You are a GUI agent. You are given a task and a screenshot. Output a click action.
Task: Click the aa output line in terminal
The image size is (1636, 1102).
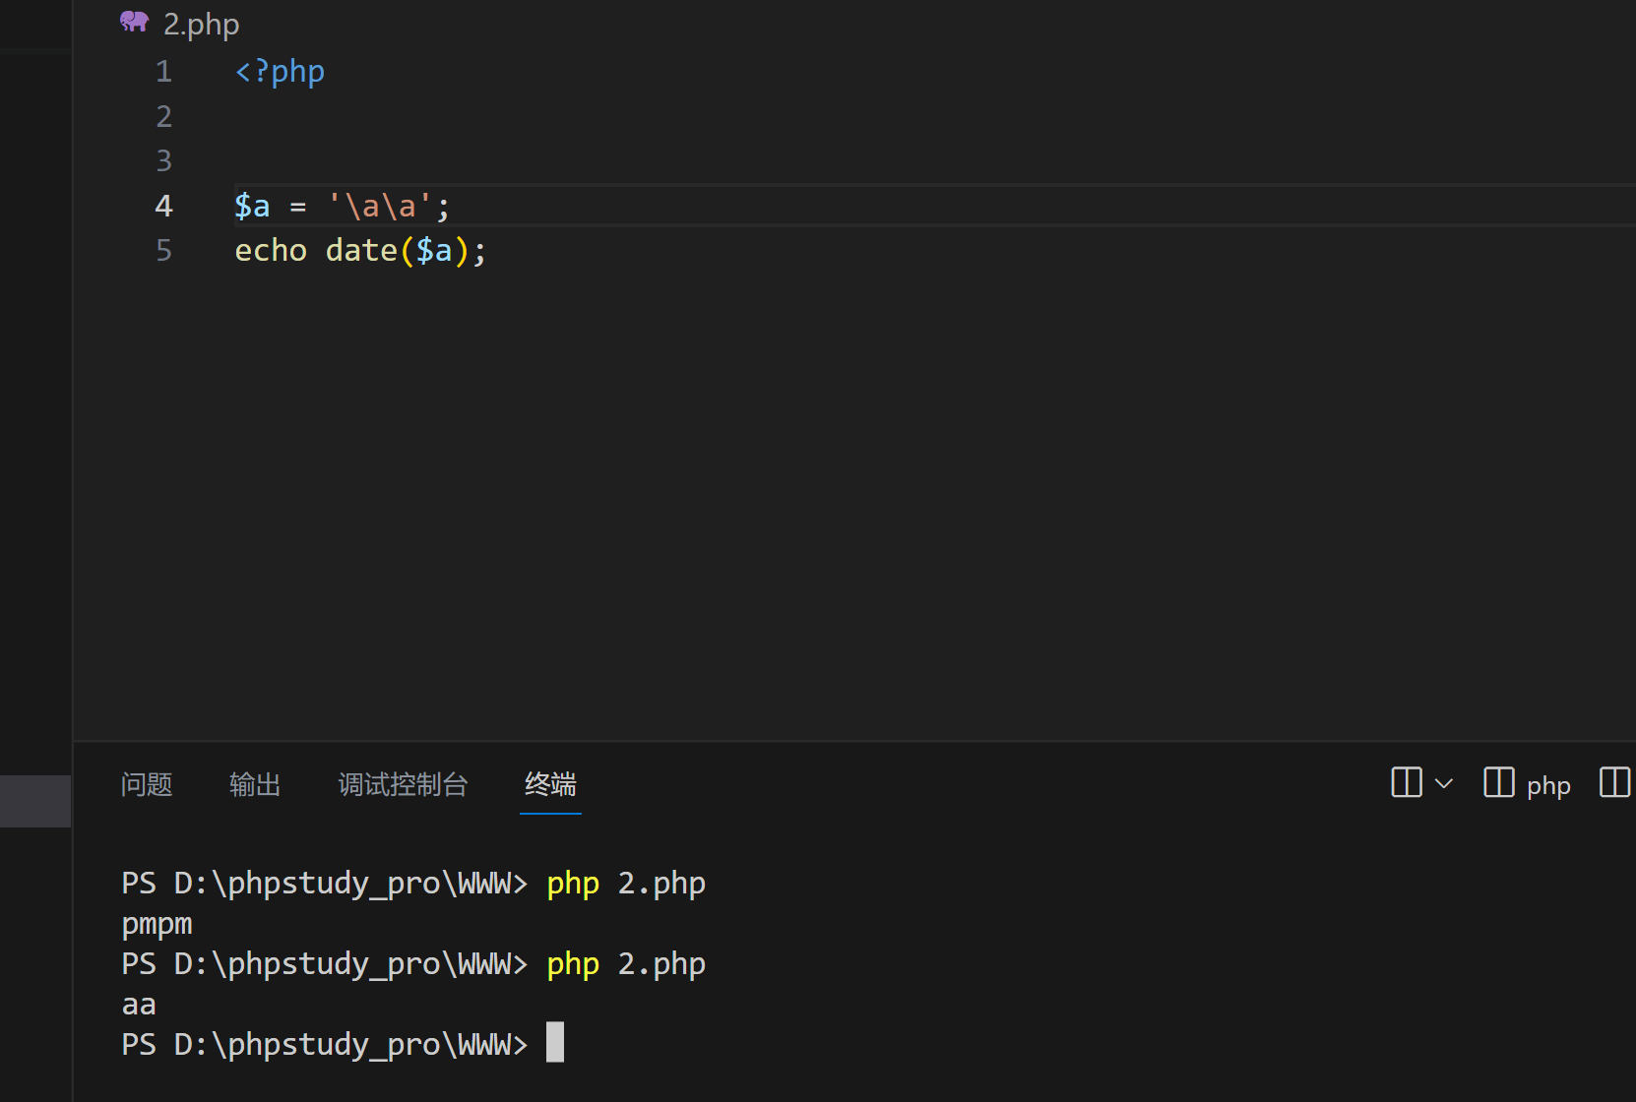click(139, 1005)
